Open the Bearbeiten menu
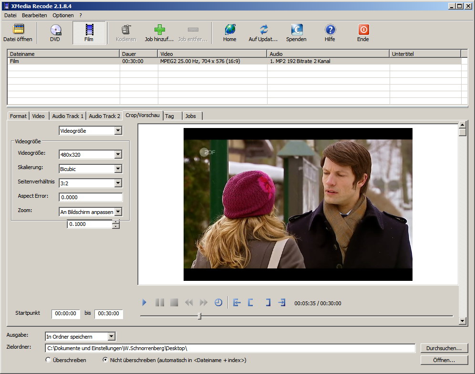 (34, 15)
